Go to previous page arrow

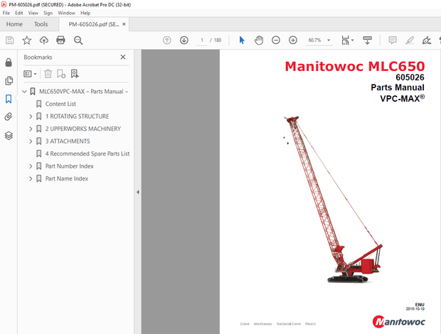167,41
